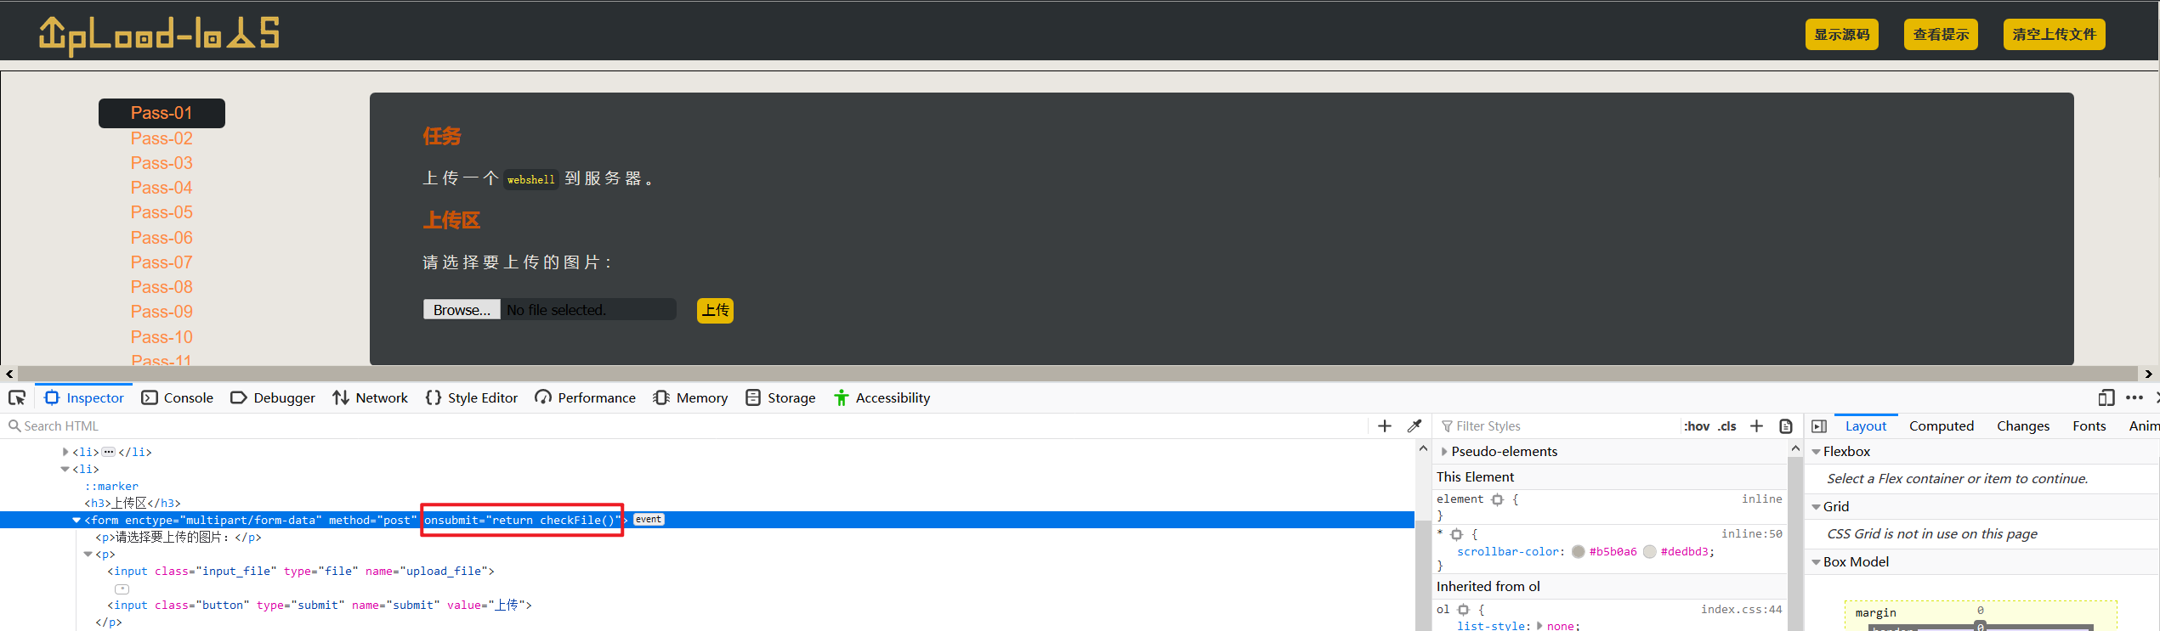Image resolution: width=2160 pixels, height=631 pixels.
Task: Open the Changes sidebar tab
Action: pyautogui.click(x=2023, y=425)
